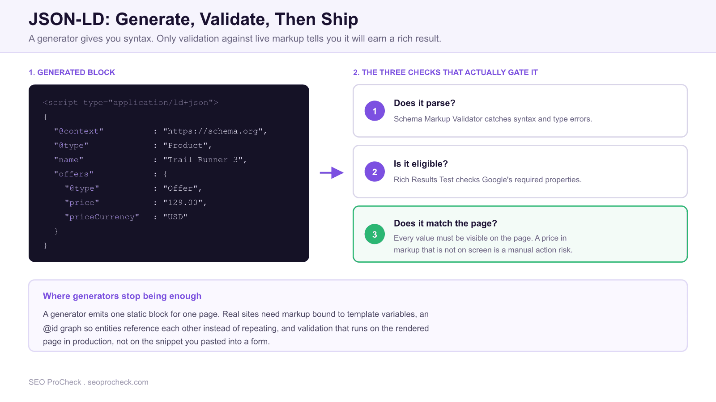Click the purple number 2 circle
This screenshot has width=716, height=402.
(375, 172)
